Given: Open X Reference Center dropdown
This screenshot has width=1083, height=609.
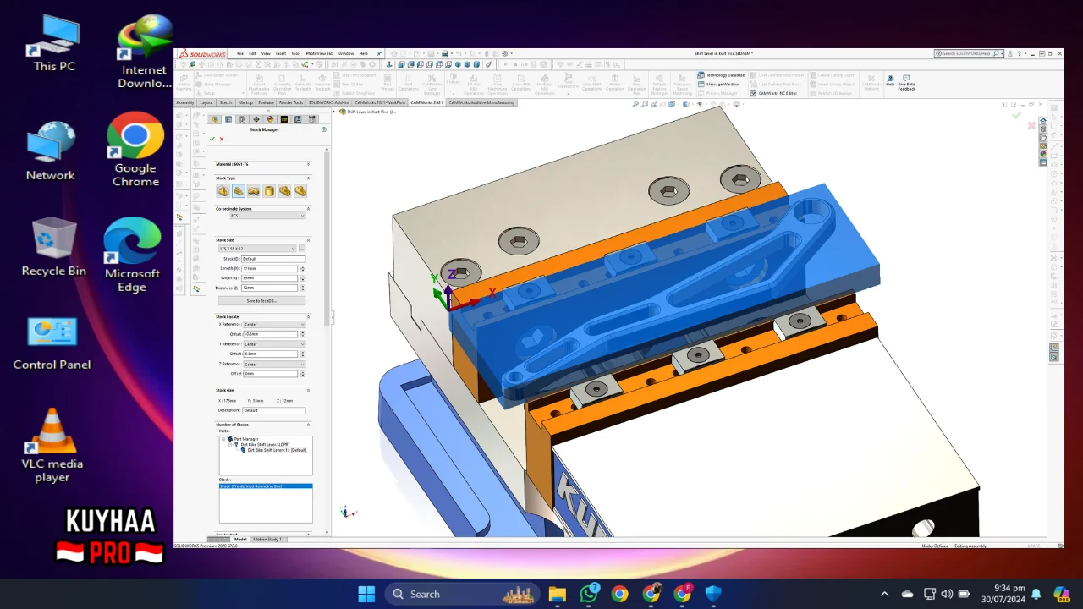Looking at the screenshot, I should coord(274,324).
